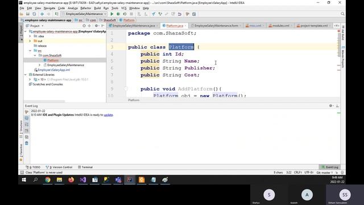Open the Refactor menu
The image size is (364, 205).
click(x=86, y=8)
